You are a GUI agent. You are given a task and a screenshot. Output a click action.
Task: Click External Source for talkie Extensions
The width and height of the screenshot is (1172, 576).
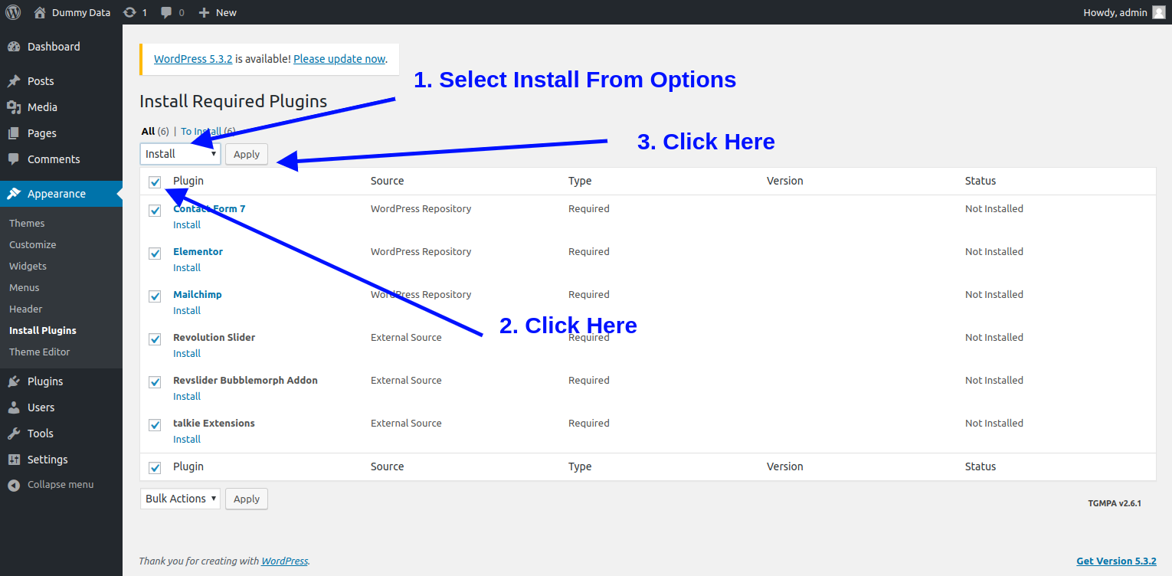click(406, 424)
